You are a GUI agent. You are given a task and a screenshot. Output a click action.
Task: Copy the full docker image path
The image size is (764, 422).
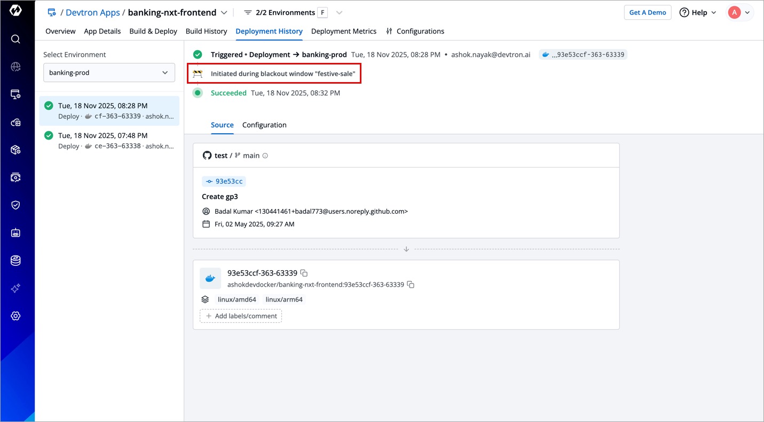(411, 285)
